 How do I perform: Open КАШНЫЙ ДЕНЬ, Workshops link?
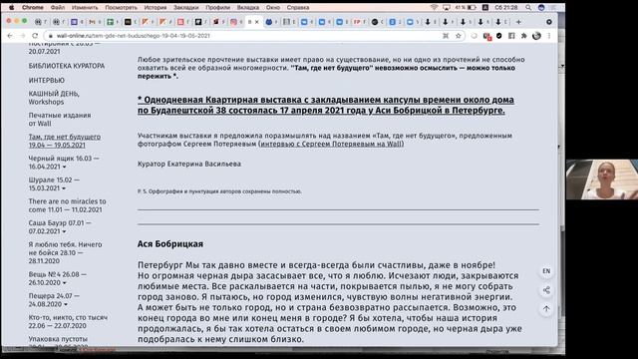point(54,98)
